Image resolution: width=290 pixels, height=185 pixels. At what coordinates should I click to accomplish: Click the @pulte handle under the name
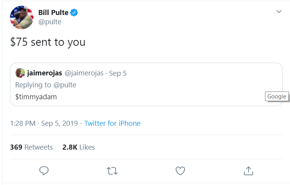click(x=50, y=22)
